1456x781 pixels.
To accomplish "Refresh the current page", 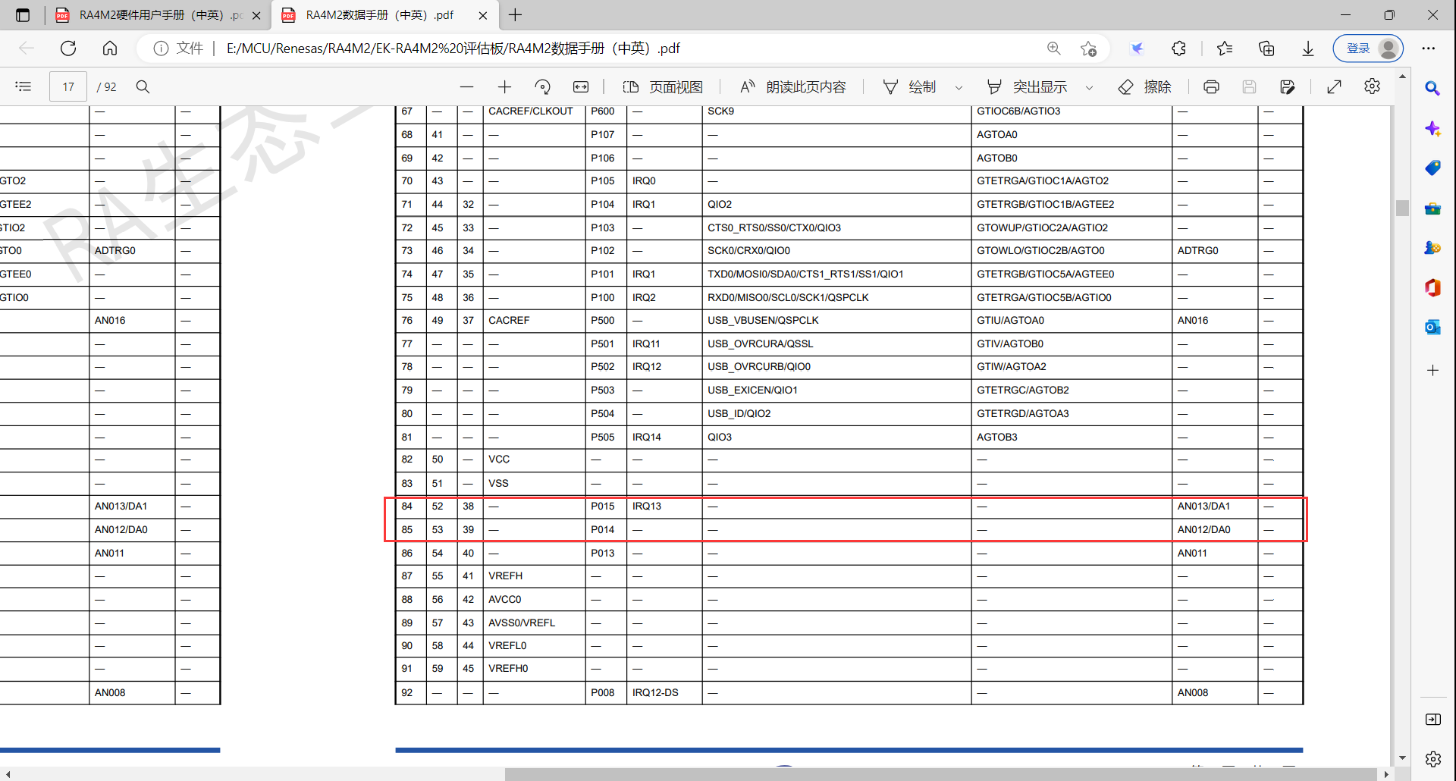I will click(68, 49).
